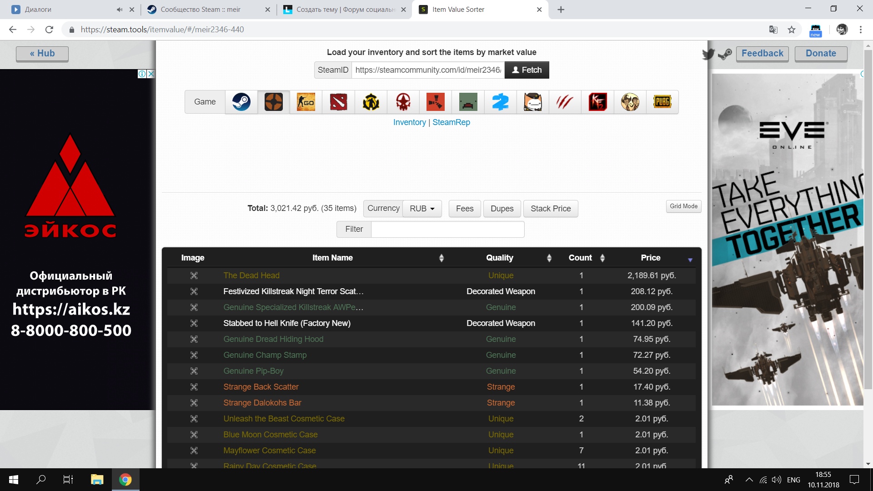Screen dimensions: 873x491
Task: Toggle the Fees option
Action: click(x=464, y=209)
